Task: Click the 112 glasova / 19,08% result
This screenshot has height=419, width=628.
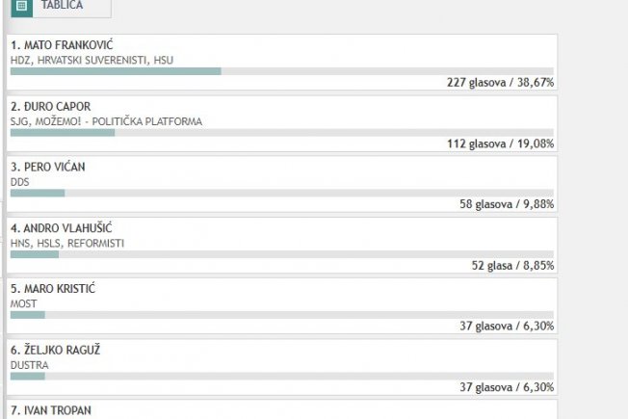Action: click(500, 144)
